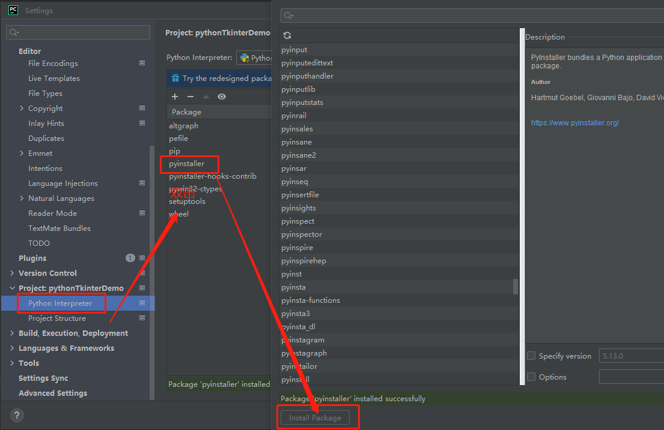Click project-level icon beside Inlay Hints

pyautogui.click(x=142, y=123)
